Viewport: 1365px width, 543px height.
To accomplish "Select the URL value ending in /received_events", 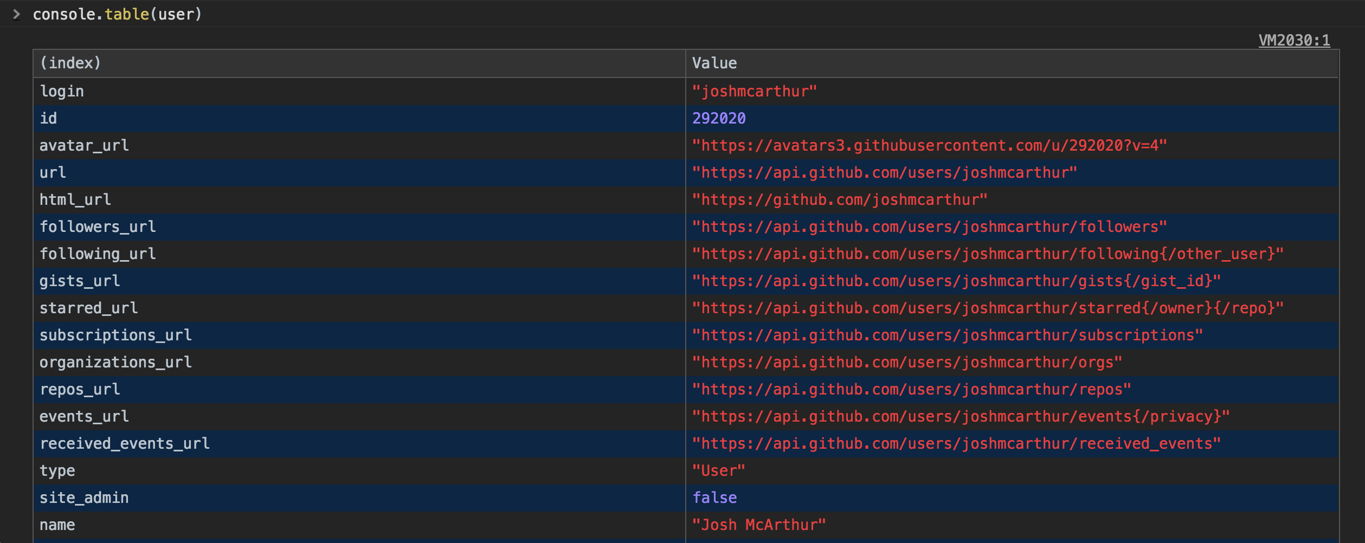I will pyautogui.click(x=956, y=444).
